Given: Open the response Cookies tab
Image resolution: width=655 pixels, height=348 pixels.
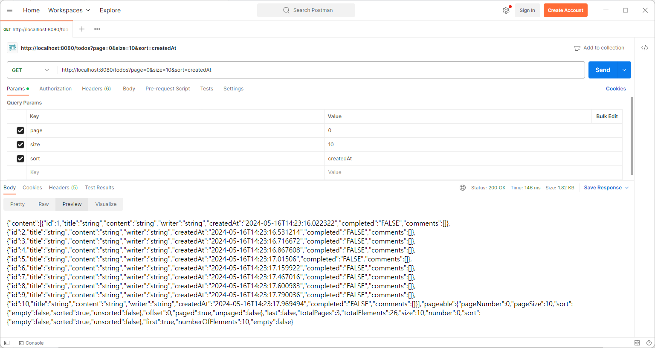Looking at the screenshot, I should point(32,188).
